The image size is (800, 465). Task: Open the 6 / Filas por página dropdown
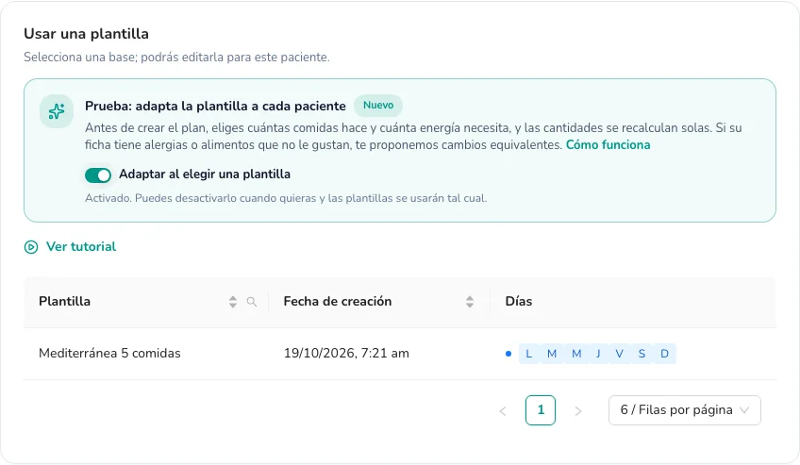[684, 410]
